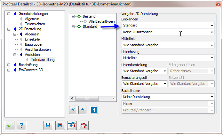The width and height of the screenshot is (223, 135).
Task: Click the blue arrow icon beside Grundeinstellungen
Action: tap(15, 14)
